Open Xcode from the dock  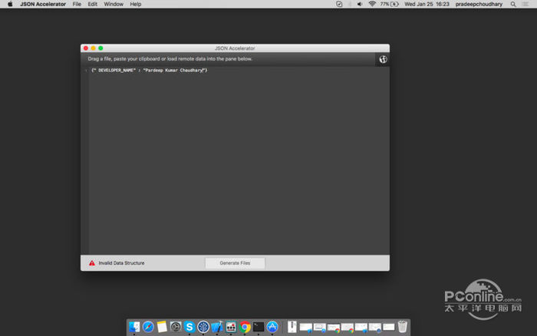coord(217,327)
